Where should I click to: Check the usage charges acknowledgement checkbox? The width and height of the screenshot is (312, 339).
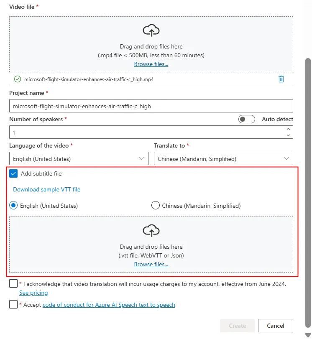point(13,283)
